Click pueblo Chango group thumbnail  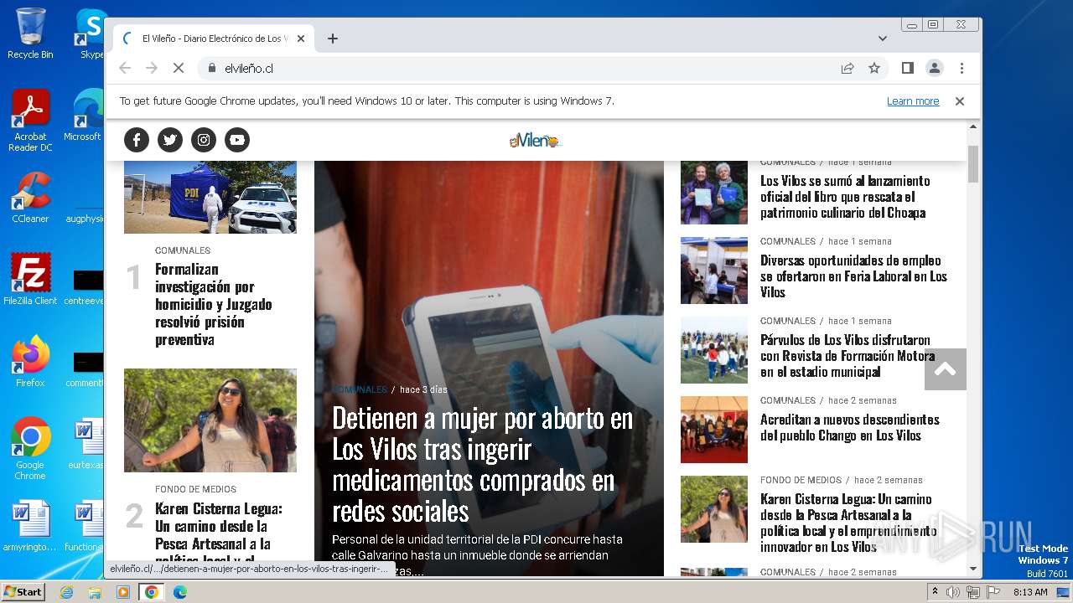(x=714, y=430)
